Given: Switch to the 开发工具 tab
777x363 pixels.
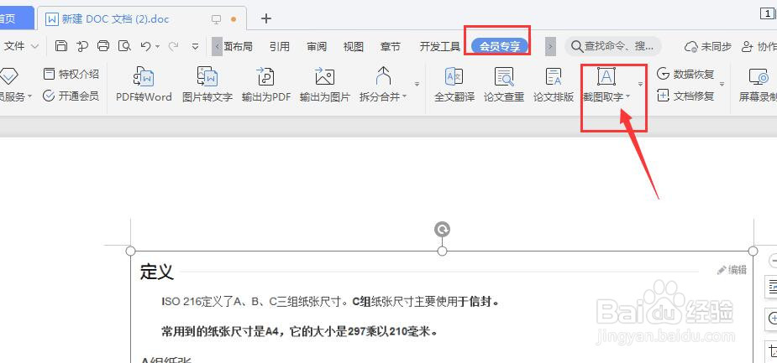Looking at the screenshot, I should click(x=440, y=46).
